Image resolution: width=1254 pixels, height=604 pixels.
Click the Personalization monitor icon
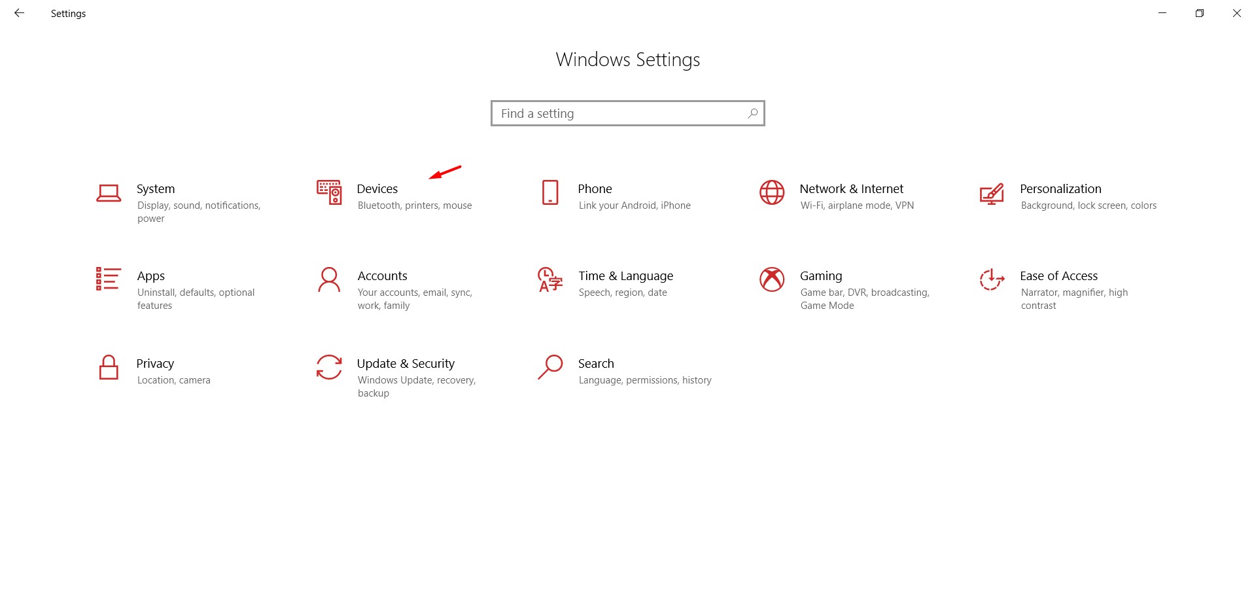click(992, 193)
